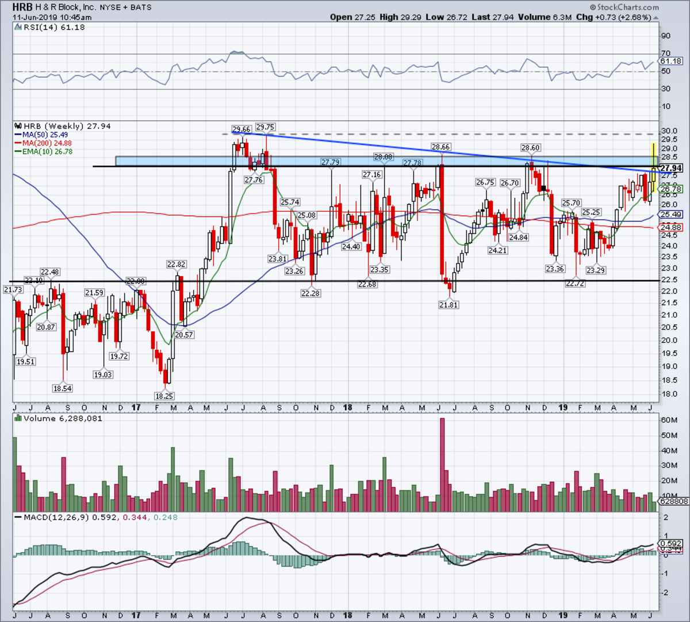The height and width of the screenshot is (622, 690).
Task: Click the 23.29 low price label
Action: coord(596,270)
